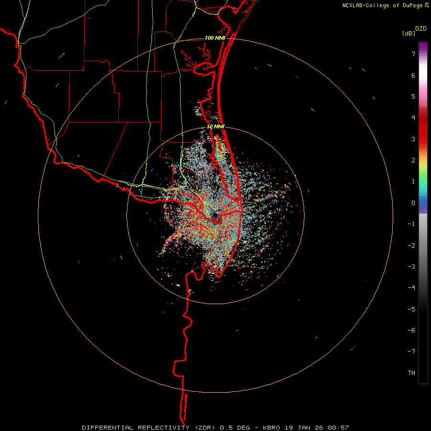The height and width of the screenshot is (431, 431).
Task: Click the -2 dB tick label on the scale
Action: point(411,245)
